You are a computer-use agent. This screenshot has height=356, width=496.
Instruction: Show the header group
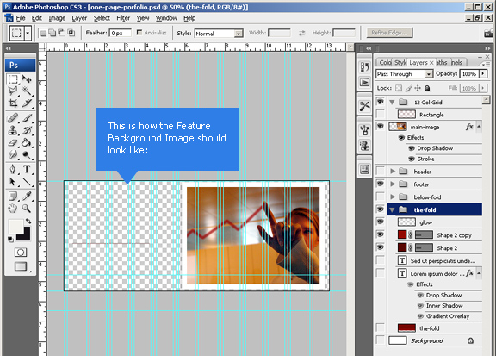click(x=381, y=172)
